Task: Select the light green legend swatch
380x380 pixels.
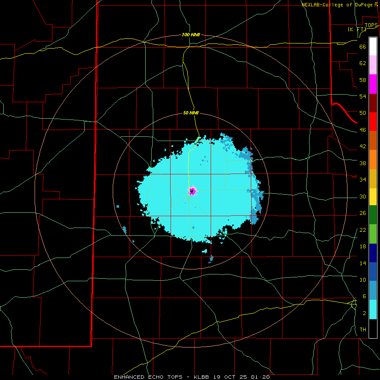Action: (373, 234)
